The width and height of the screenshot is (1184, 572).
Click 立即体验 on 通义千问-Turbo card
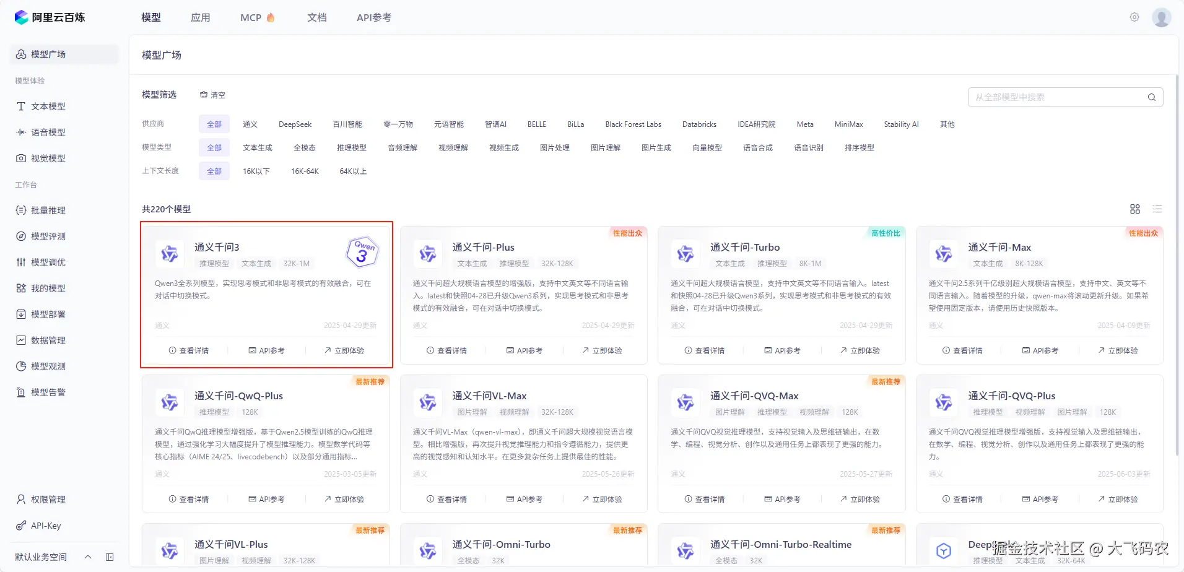coord(860,351)
